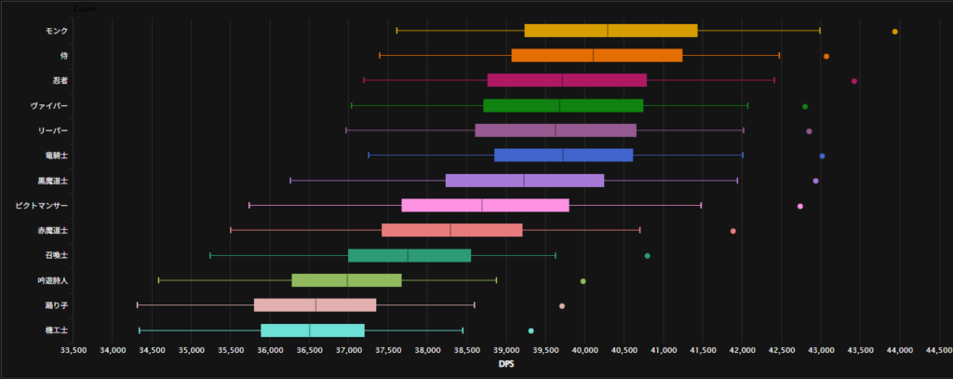Click the 機工士 lower whisker end
Image resolution: width=953 pixels, height=379 pixels.
(140, 331)
